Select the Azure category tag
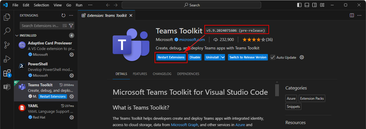 click(291, 98)
